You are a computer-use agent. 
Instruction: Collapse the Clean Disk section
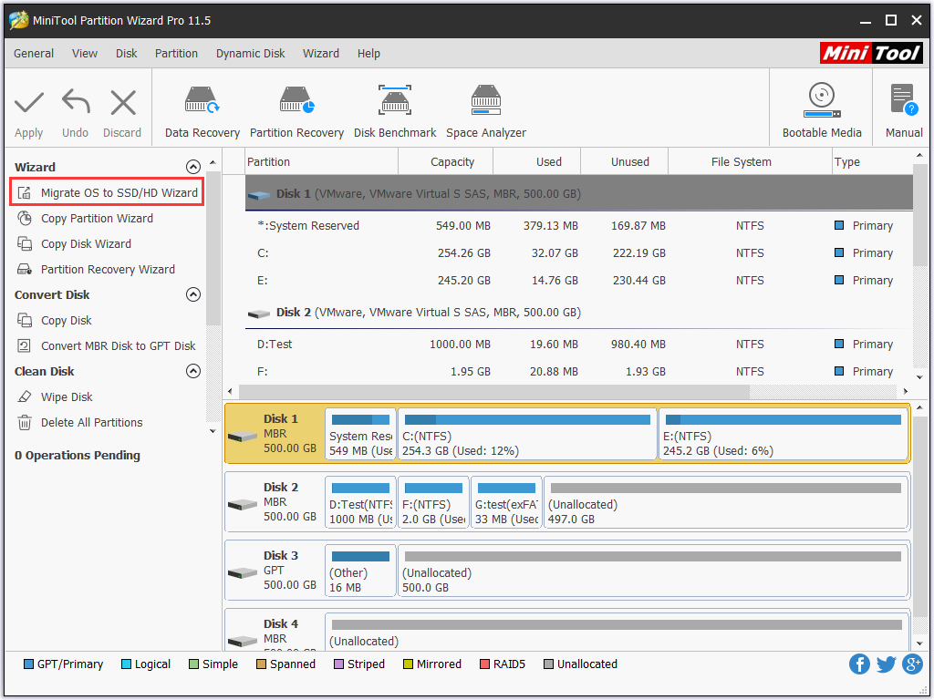tap(193, 372)
